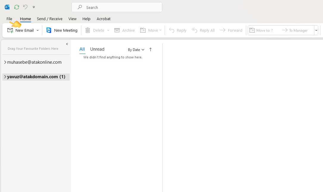Click the Search field
This screenshot has width=323, height=192.
[x=117, y=7]
